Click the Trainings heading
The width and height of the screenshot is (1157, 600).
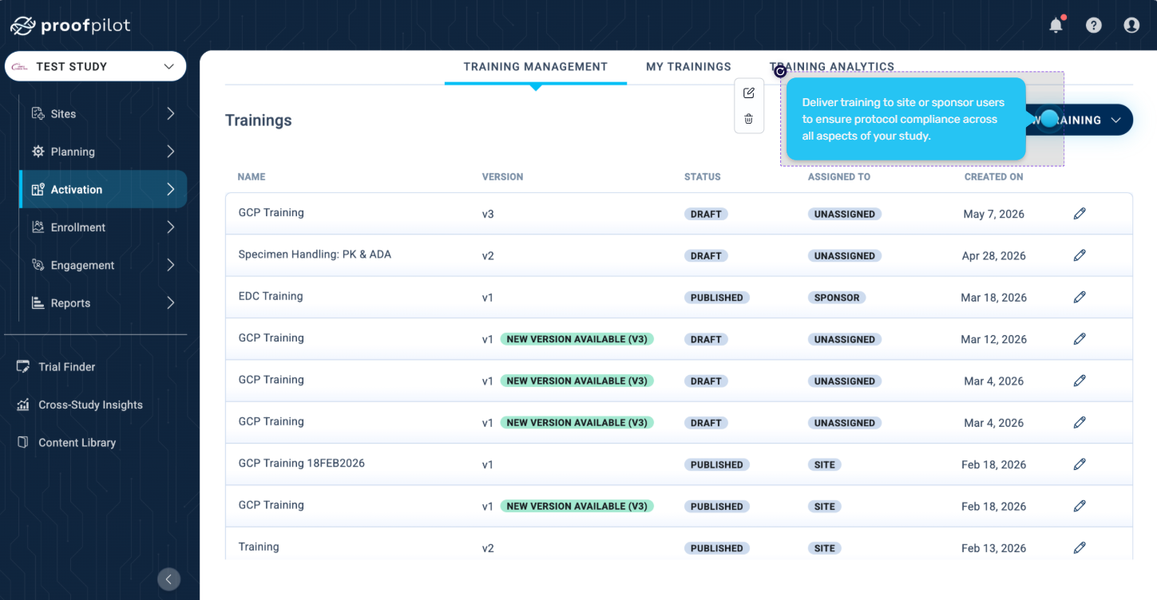coord(259,120)
